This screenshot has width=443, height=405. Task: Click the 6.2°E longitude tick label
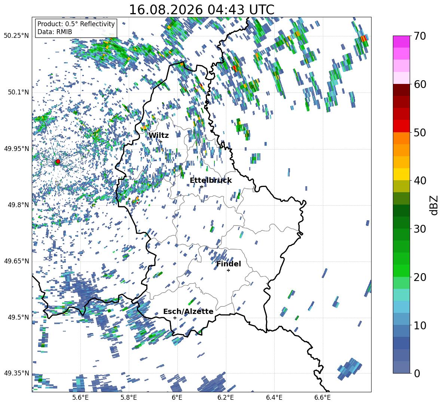click(x=226, y=398)
